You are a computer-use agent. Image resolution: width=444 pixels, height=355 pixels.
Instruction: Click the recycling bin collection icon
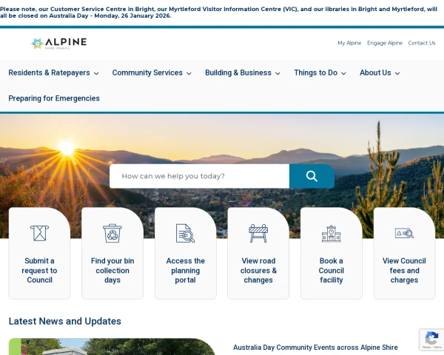coord(112,233)
